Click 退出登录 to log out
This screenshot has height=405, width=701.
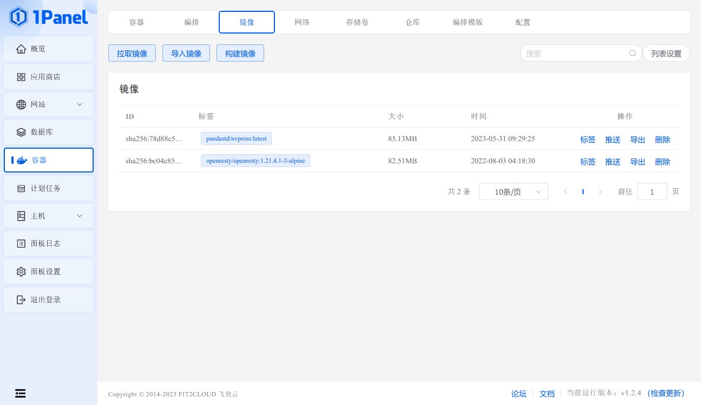tap(49, 300)
